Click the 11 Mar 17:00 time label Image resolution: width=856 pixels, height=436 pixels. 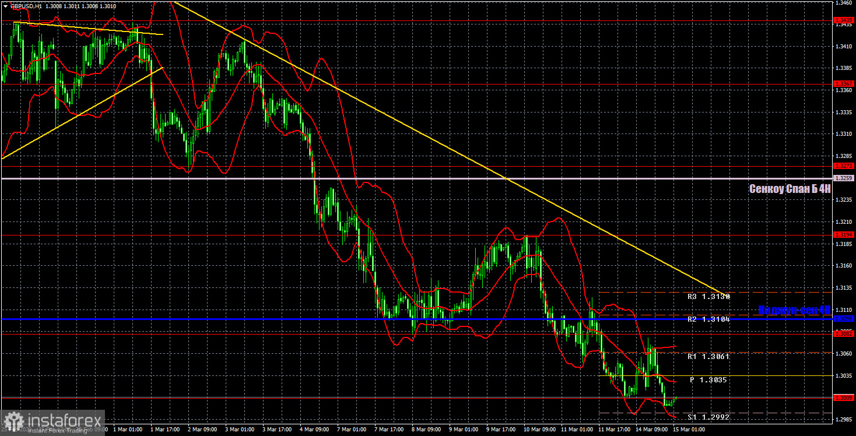point(613,430)
